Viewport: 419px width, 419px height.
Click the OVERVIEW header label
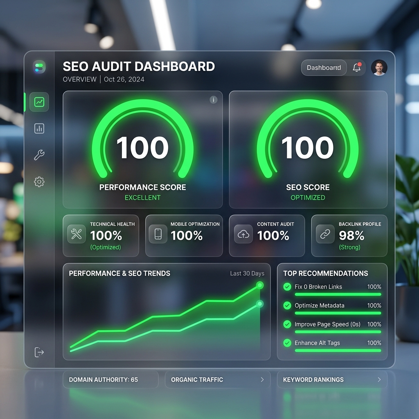(80, 79)
